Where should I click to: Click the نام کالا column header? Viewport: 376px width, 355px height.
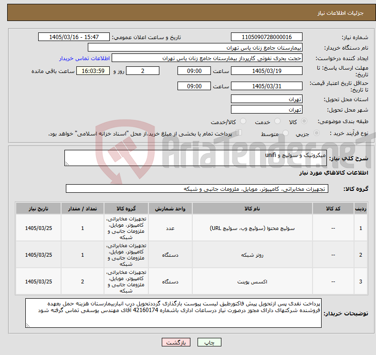[252, 209]
